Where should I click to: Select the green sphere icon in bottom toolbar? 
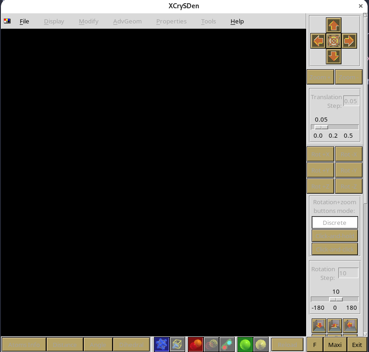pyautogui.click(x=245, y=345)
